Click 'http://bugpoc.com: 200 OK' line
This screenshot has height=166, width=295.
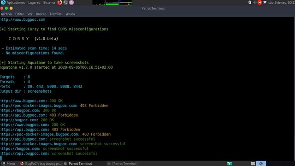click(x=27, y=120)
